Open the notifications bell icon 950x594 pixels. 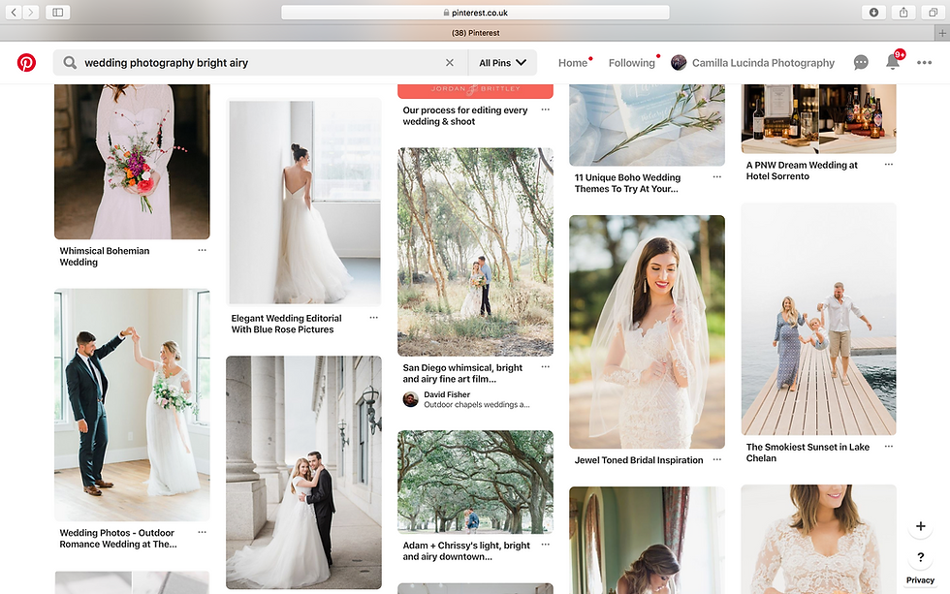pyautogui.click(x=893, y=62)
